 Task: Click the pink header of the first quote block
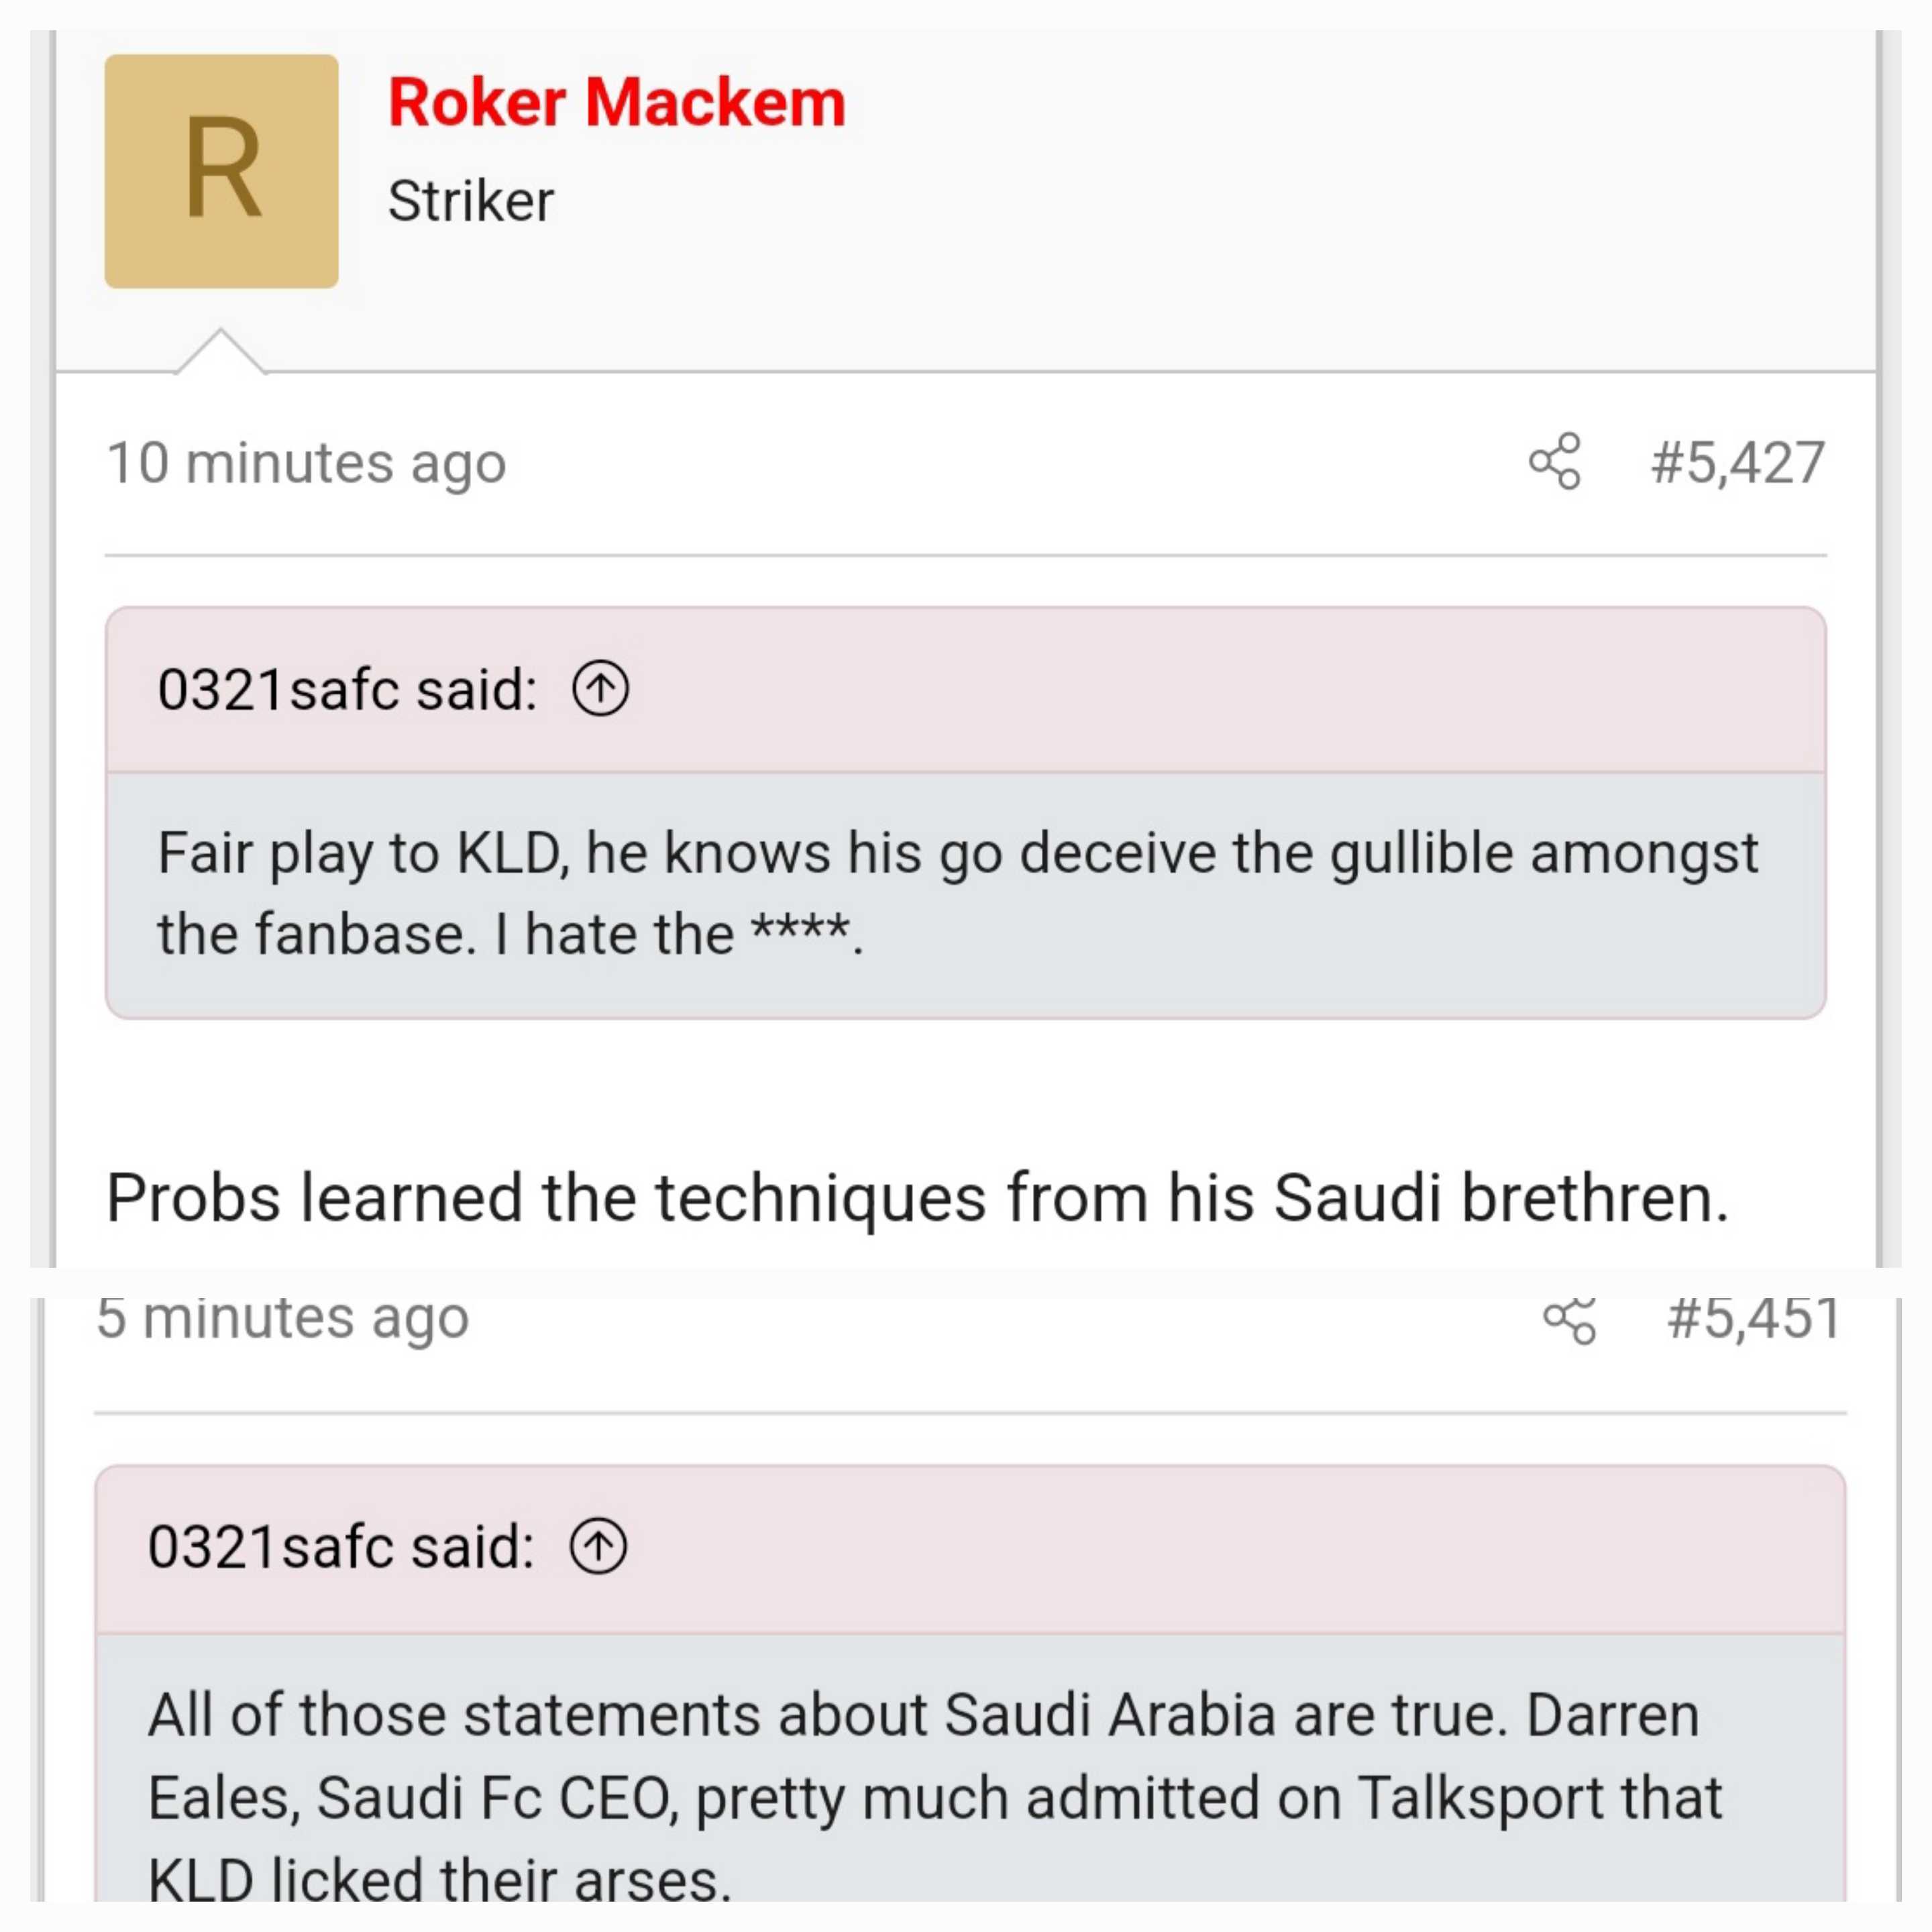pos(966,690)
